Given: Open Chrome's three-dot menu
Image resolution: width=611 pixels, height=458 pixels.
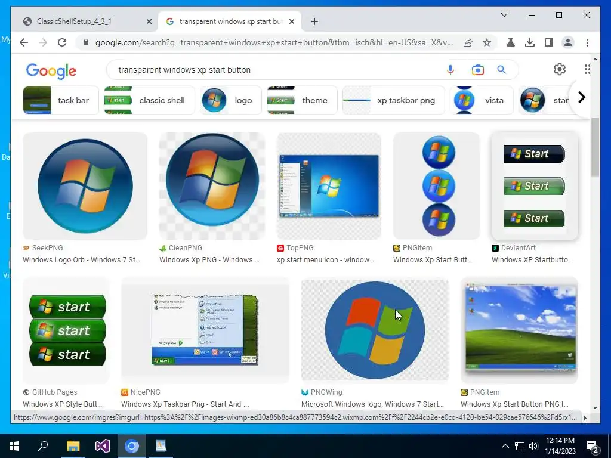Looking at the screenshot, I should [587, 42].
